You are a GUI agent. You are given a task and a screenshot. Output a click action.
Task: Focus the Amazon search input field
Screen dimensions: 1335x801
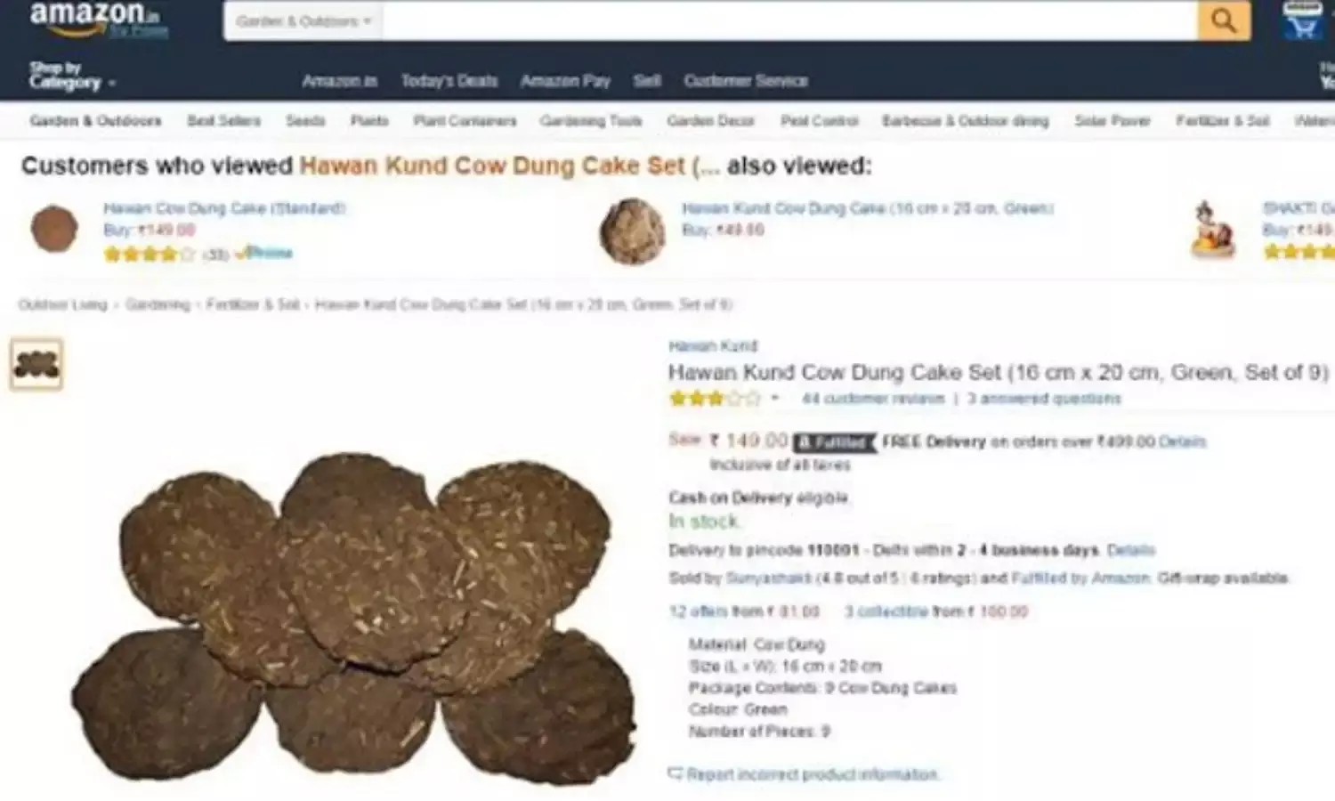click(x=789, y=20)
